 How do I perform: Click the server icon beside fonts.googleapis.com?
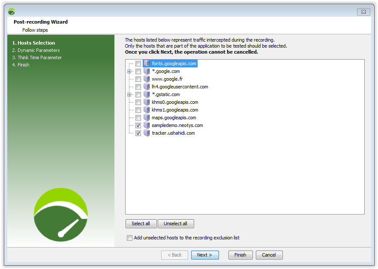point(147,63)
